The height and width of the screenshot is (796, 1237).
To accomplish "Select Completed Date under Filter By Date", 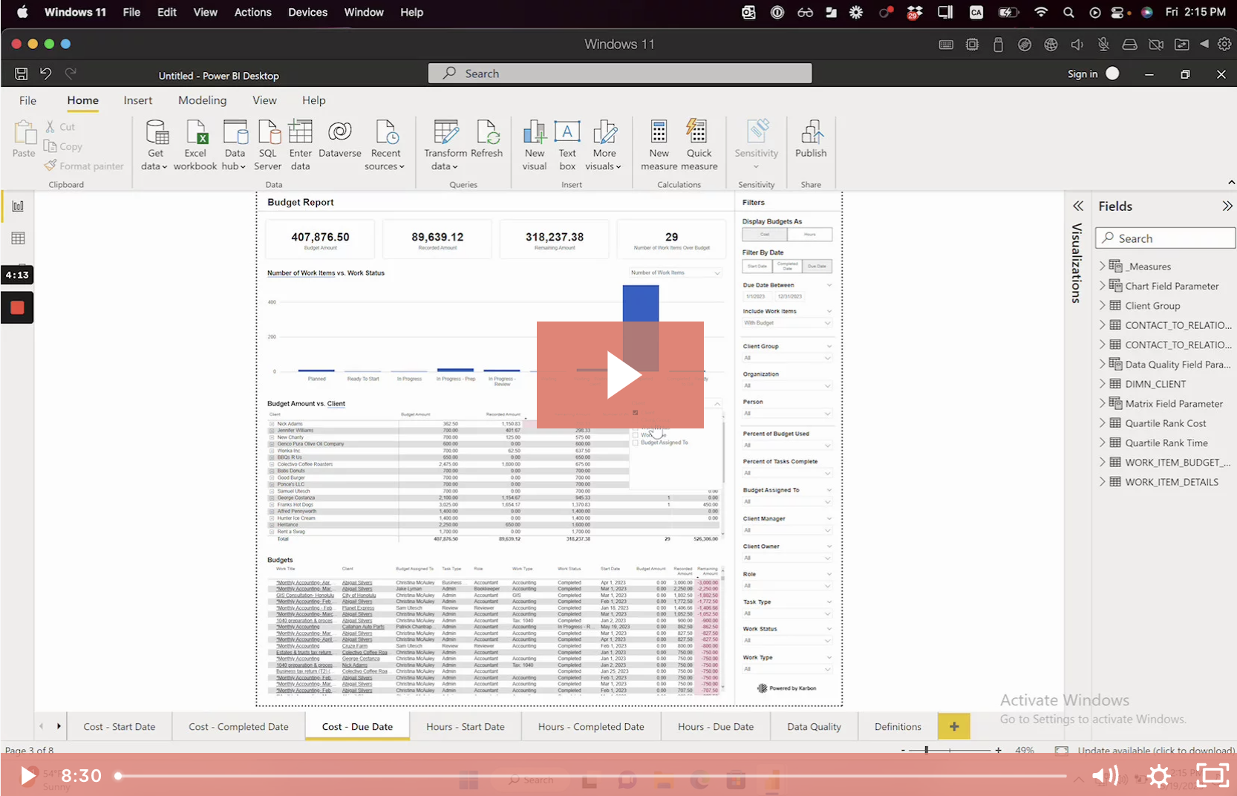I will (x=787, y=266).
